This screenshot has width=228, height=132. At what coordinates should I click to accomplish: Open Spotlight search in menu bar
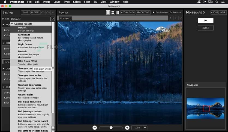click(x=217, y=2)
